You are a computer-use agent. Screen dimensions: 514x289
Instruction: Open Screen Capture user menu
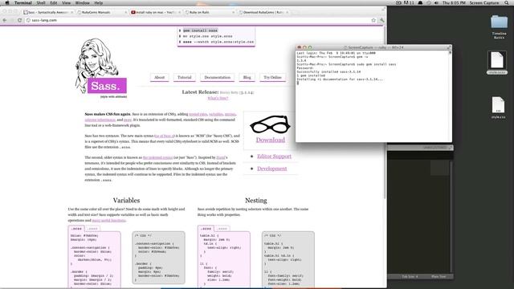coord(484,3)
